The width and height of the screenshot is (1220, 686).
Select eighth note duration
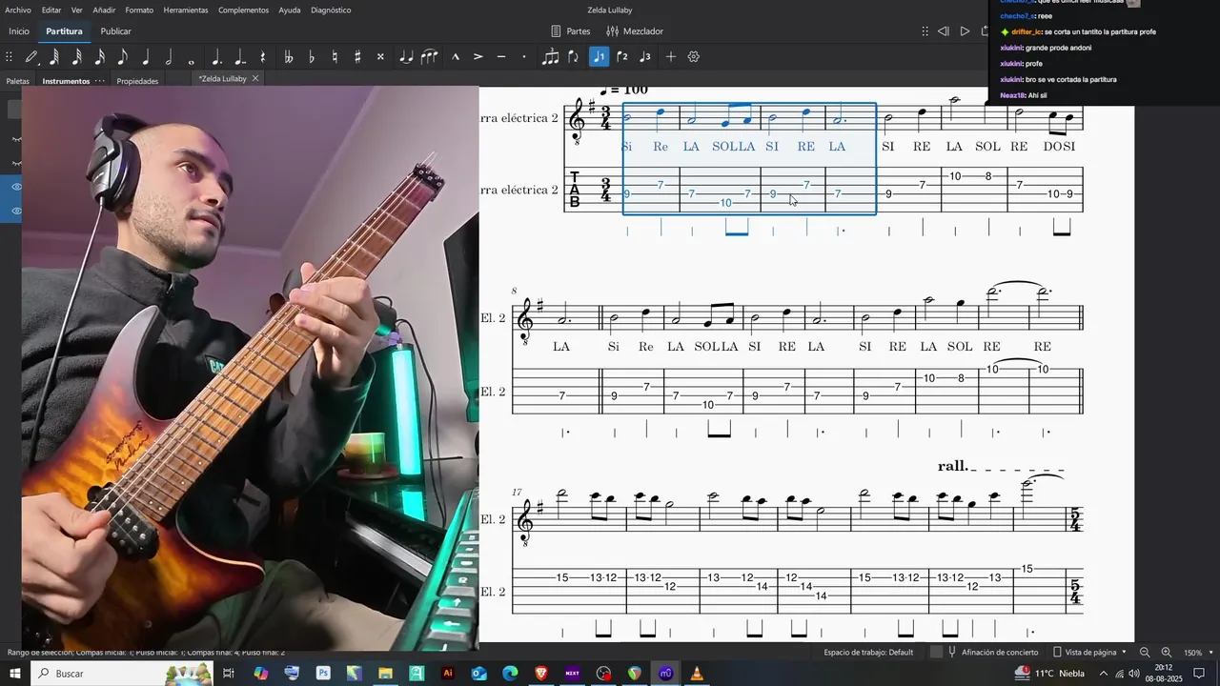123,57
